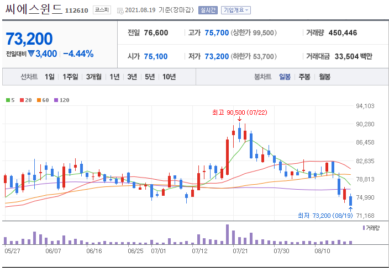
Task: Click the lower limit text 하한가 53,700
Action: point(254,56)
